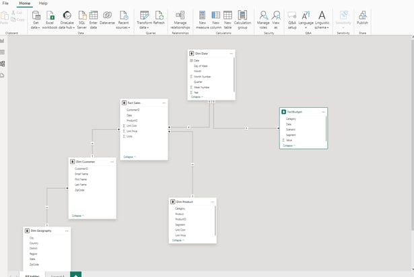Select the Home ribbon tab

[x=24, y=3]
